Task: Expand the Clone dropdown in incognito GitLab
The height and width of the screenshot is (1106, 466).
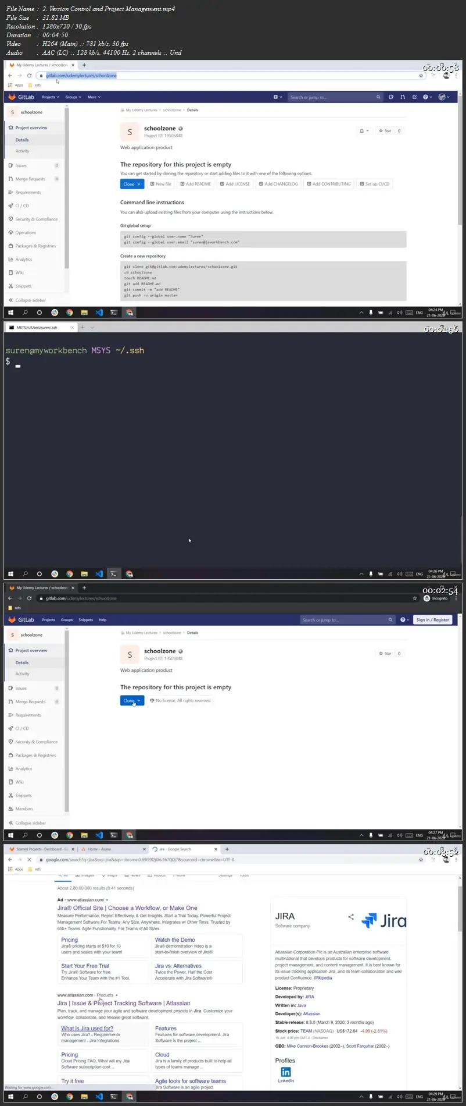Action: [x=132, y=701]
